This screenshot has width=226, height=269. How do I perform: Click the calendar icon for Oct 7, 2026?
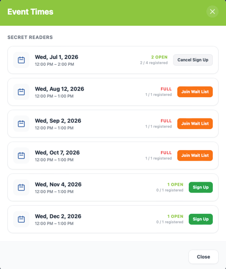21,155
